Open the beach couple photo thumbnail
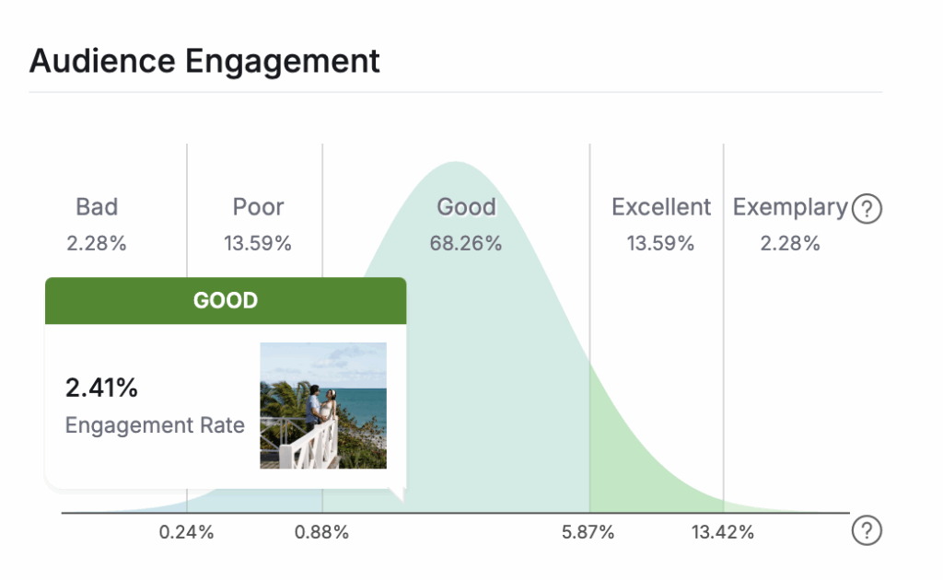Screen dimensions: 943x580 click(x=323, y=406)
